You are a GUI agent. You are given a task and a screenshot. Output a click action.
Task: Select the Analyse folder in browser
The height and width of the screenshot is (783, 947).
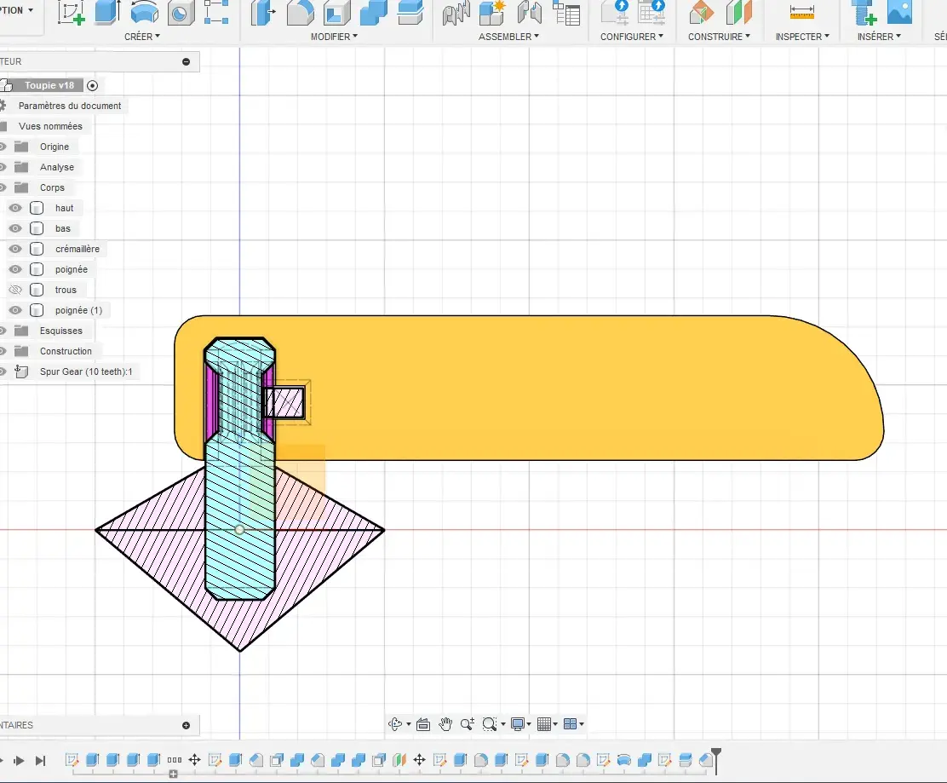click(x=57, y=167)
